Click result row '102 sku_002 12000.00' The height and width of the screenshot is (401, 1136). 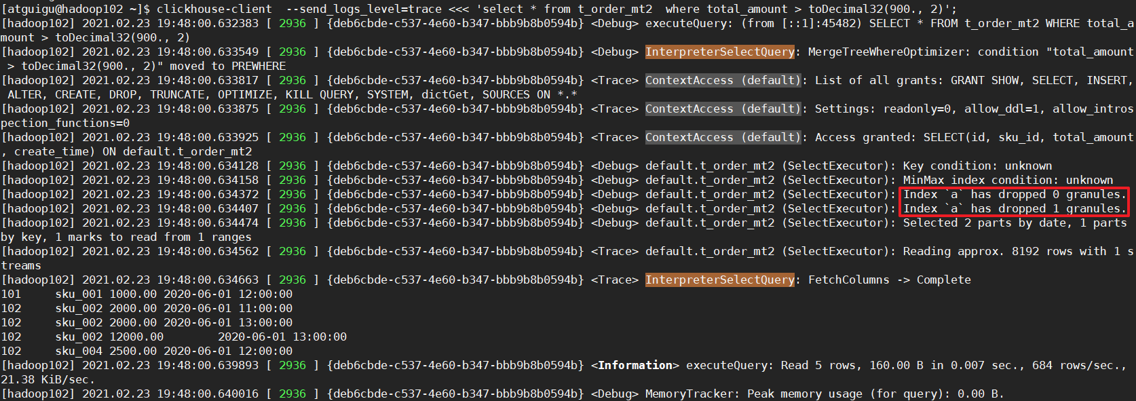(174, 337)
